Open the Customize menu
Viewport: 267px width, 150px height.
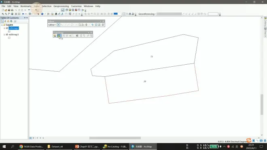(76, 6)
